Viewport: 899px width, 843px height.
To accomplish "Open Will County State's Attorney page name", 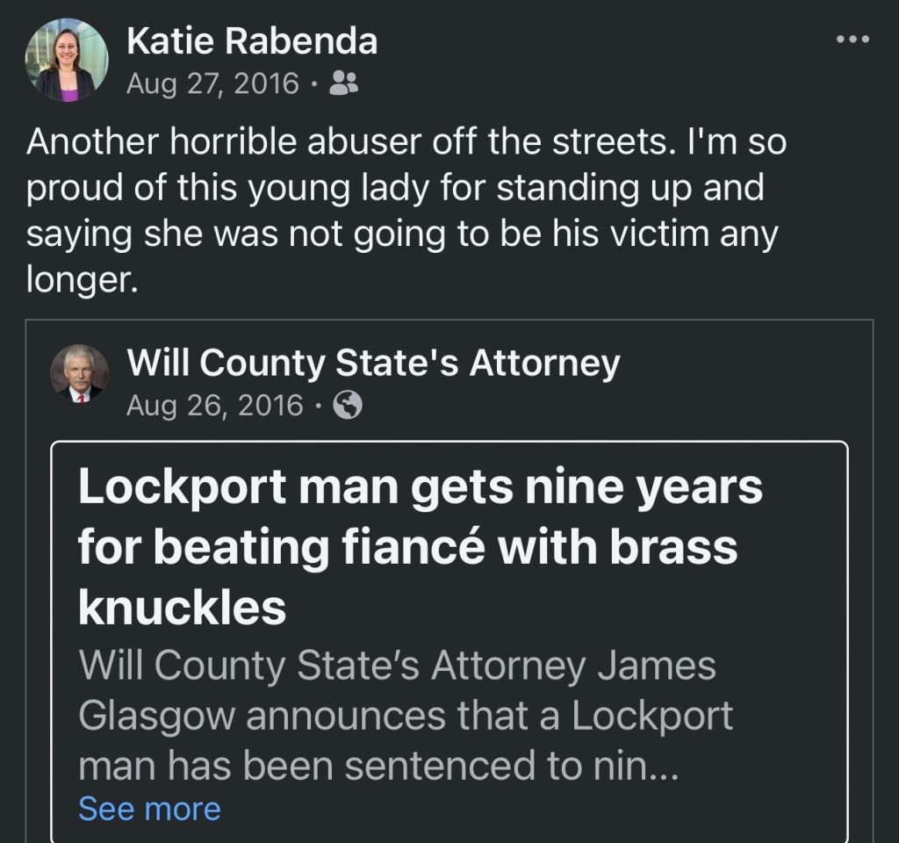I will (x=373, y=362).
